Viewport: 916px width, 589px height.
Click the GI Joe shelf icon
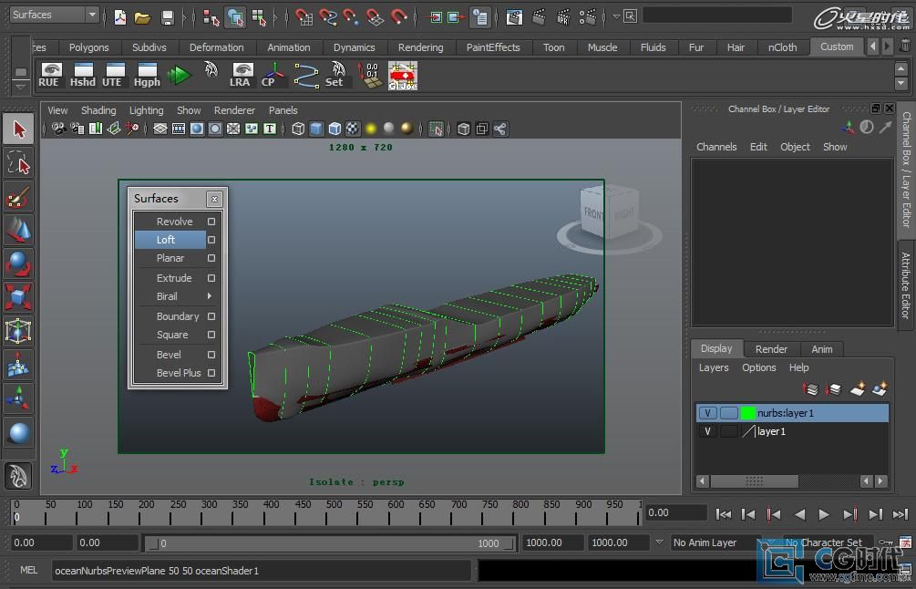pos(403,76)
